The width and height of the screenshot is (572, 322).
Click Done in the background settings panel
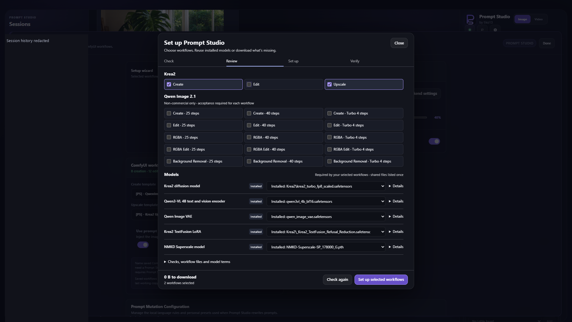547,43
